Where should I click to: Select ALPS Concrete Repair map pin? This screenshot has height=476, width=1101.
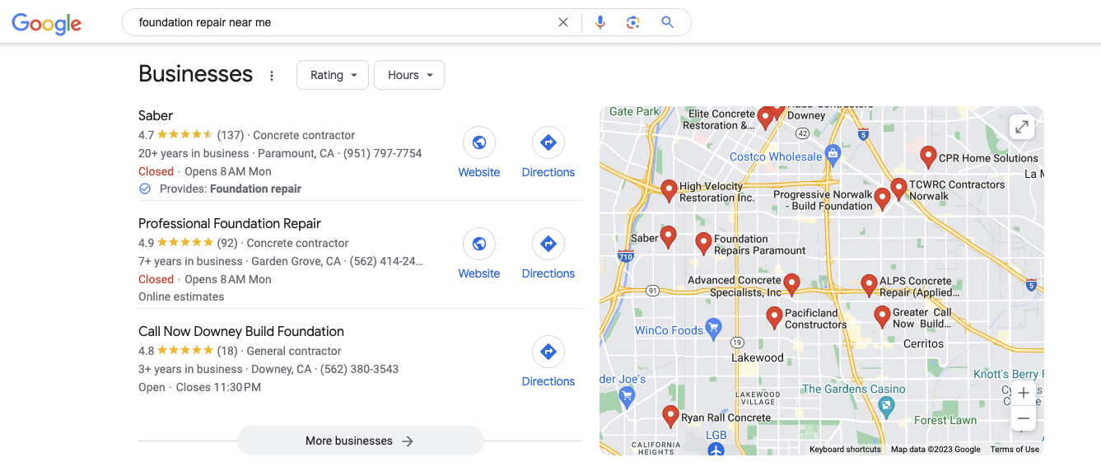869,285
